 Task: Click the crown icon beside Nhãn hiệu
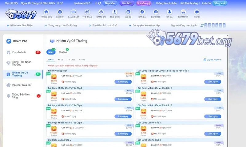[x=7, y=25]
